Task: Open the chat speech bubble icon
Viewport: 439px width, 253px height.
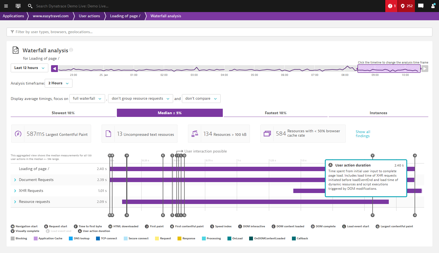Action: pyautogui.click(x=421, y=6)
